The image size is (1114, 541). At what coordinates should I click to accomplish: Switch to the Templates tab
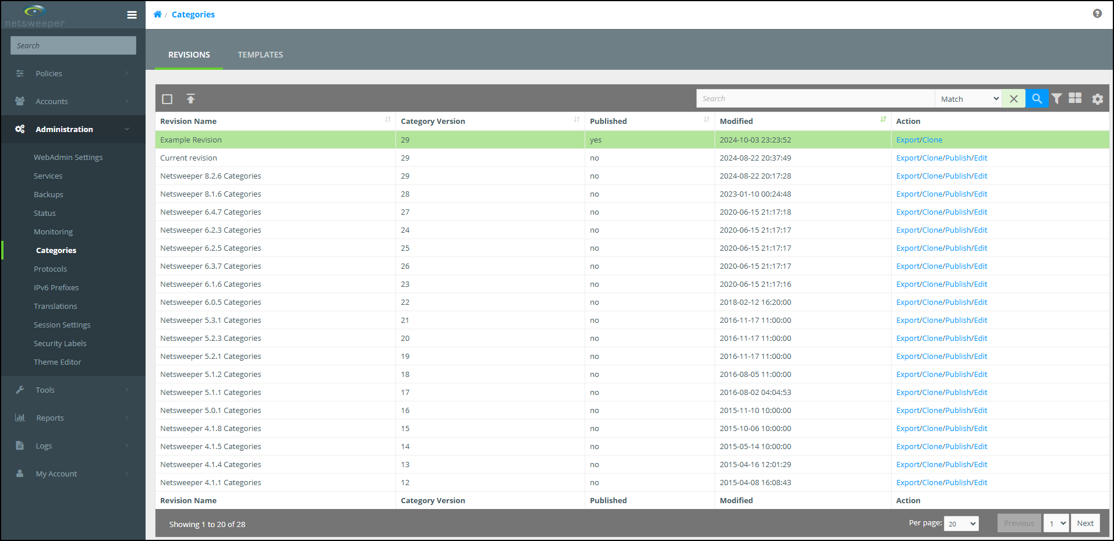click(x=260, y=55)
